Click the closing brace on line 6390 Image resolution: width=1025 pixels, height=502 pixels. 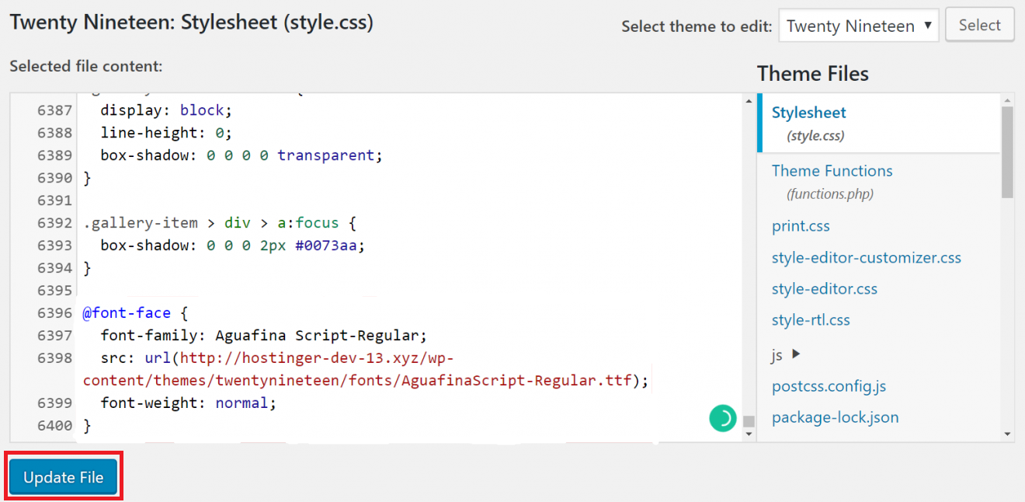tap(87, 178)
